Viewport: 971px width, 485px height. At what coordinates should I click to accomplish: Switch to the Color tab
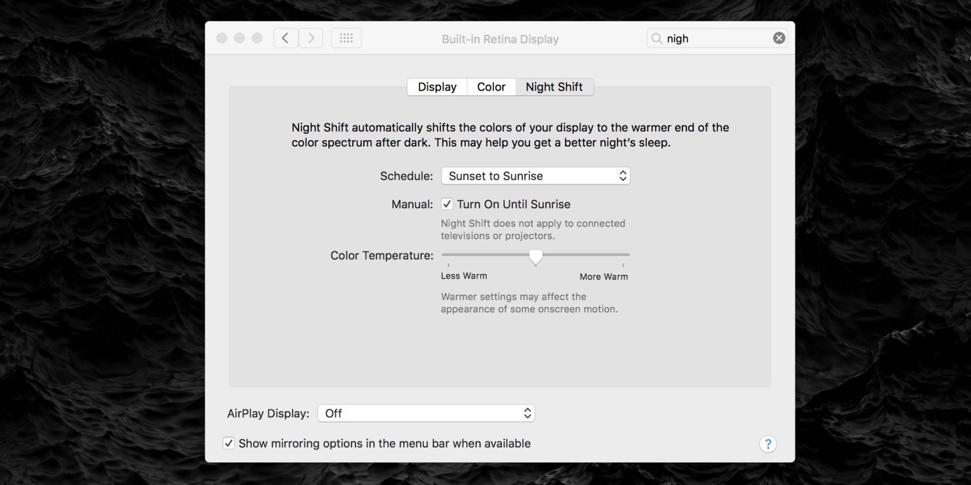point(491,87)
